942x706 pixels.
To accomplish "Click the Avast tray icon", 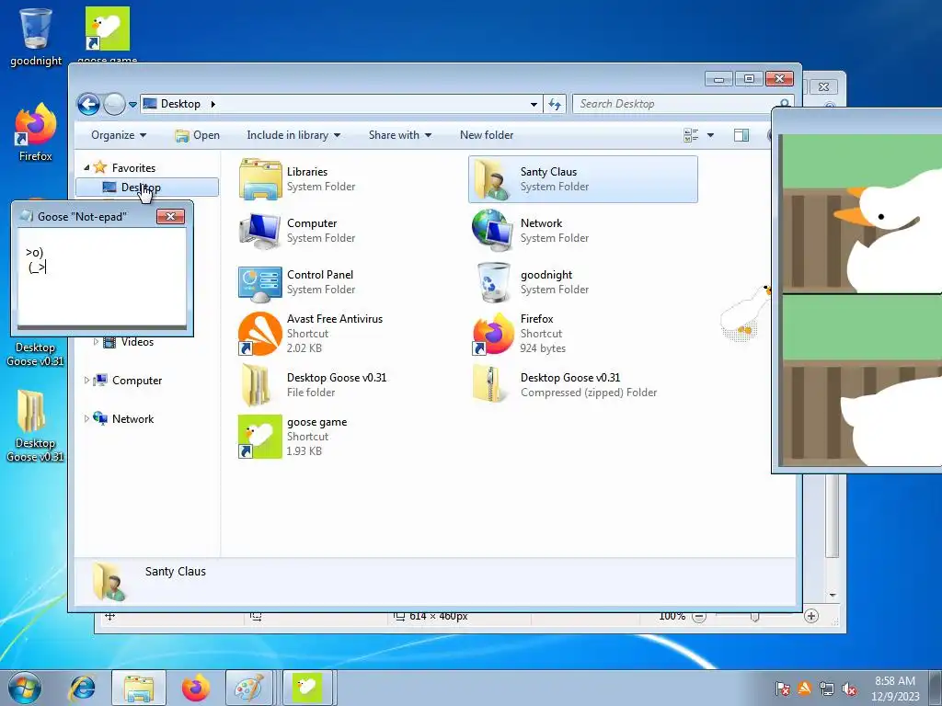I will [804, 689].
